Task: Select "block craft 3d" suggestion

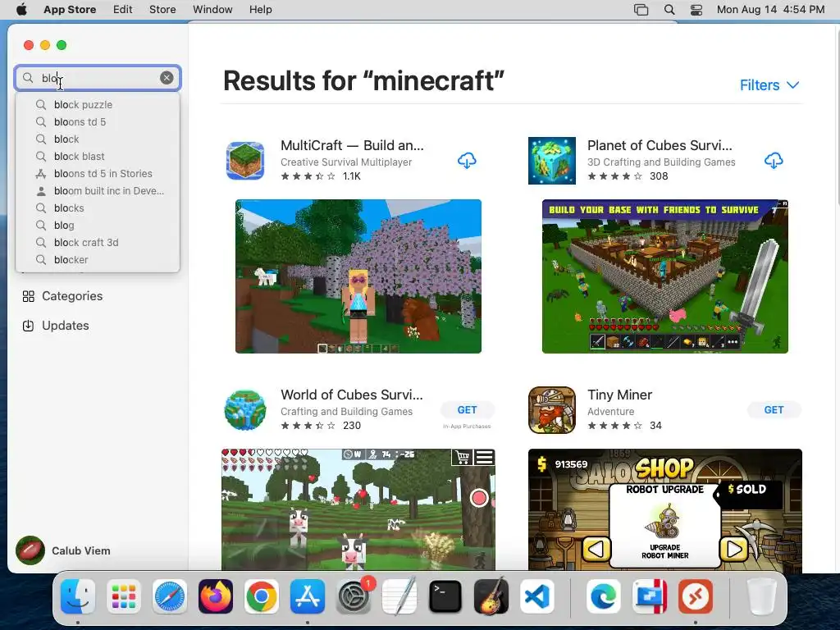Action: pyautogui.click(x=98, y=242)
